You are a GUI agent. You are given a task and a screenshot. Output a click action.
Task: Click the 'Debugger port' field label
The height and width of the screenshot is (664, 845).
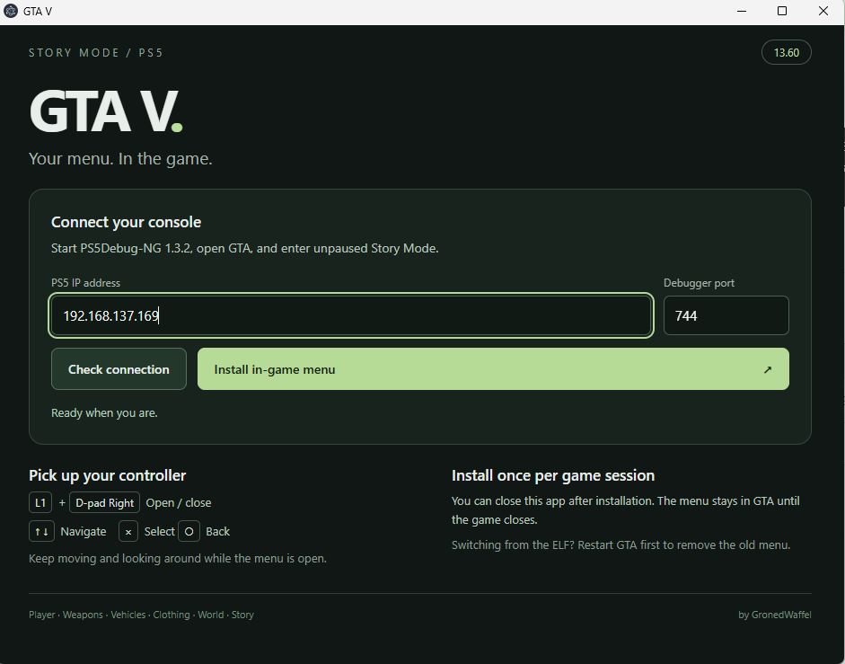[x=699, y=283]
